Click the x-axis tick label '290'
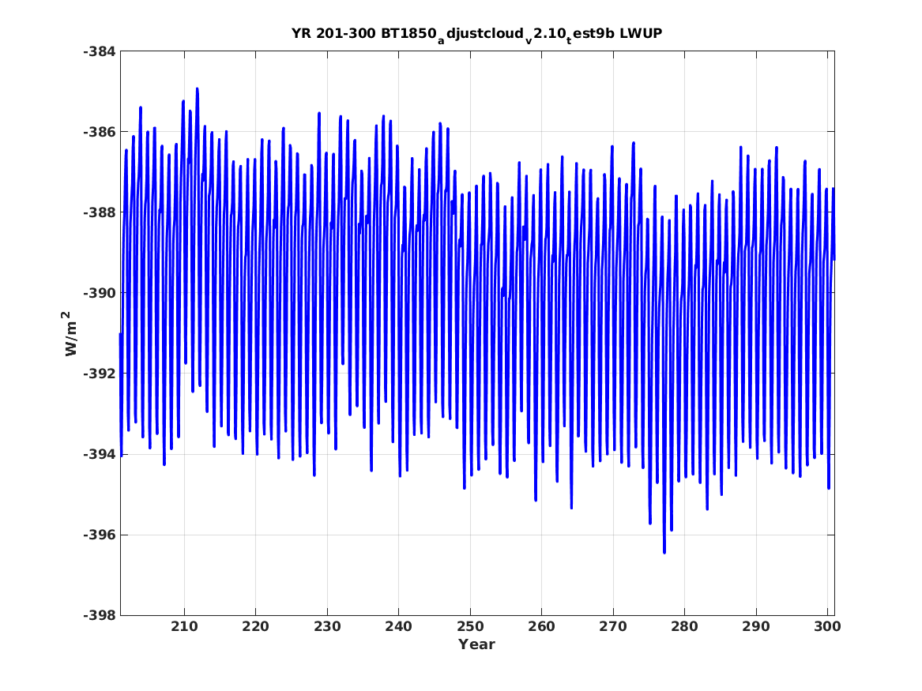 [x=756, y=627]
